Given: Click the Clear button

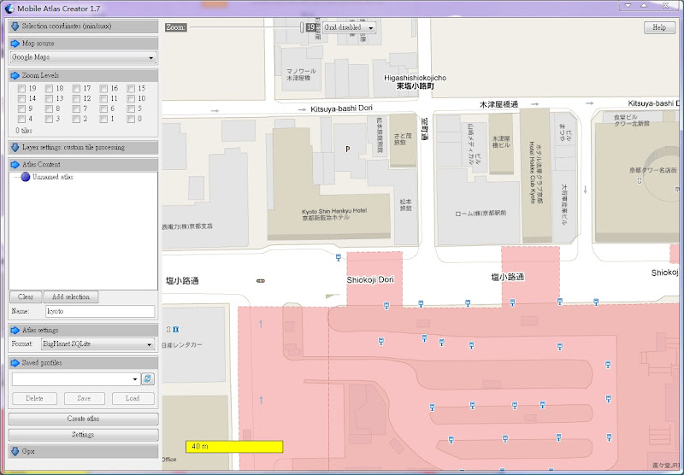Looking at the screenshot, I should [x=26, y=296].
